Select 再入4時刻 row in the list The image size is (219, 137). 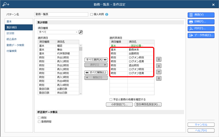pyautogui.click(x=59, y=85)
